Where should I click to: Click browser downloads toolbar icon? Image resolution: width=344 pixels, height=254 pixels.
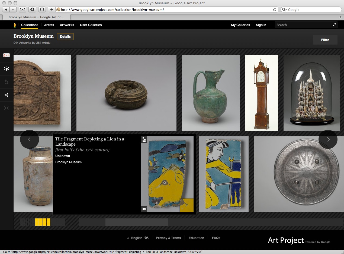32,10
